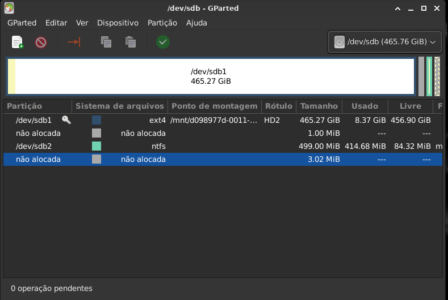Open the Partição menu

coord(162,23)
